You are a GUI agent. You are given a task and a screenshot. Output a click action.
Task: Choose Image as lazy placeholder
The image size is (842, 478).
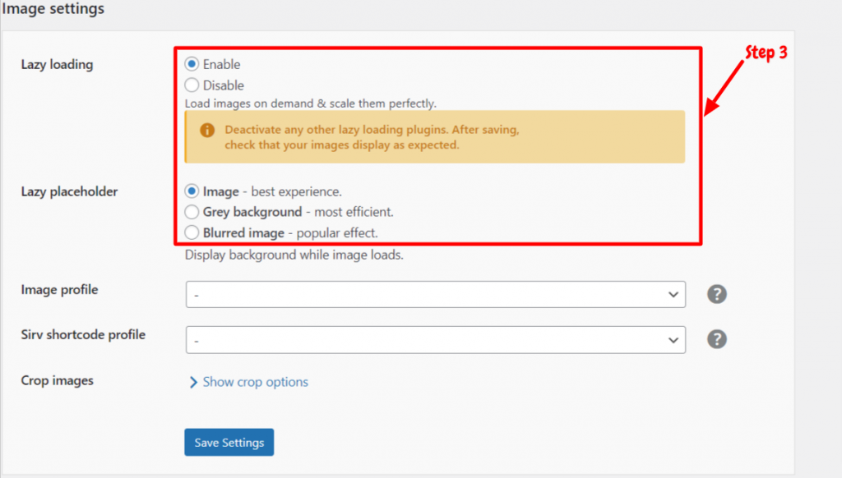tap(192, 191)
